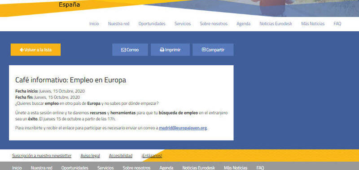Viewport: 359px width, 170px height.
Task: Click the back arrow icon on Volver a la lista
Action: click(x=22, y=50)
